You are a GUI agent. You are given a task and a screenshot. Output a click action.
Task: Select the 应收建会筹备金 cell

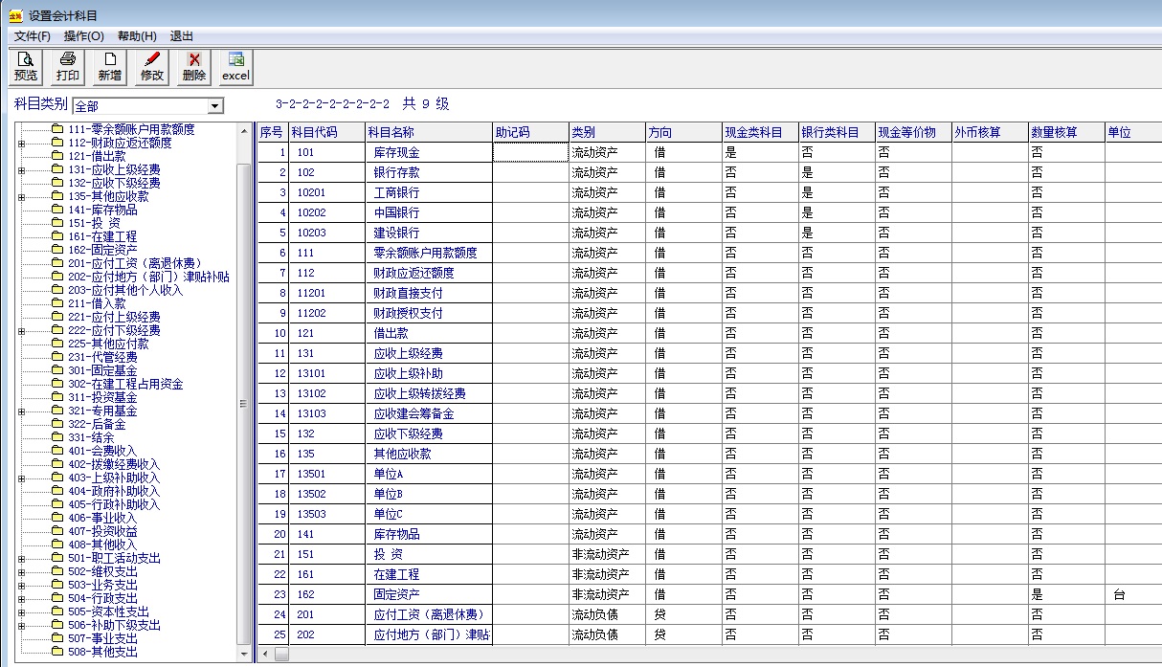429,413
